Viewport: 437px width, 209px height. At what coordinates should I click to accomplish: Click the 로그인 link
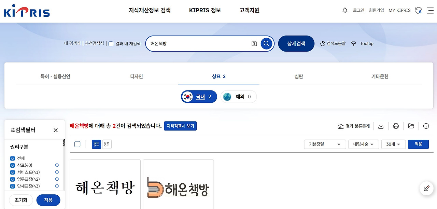point(358,11)
